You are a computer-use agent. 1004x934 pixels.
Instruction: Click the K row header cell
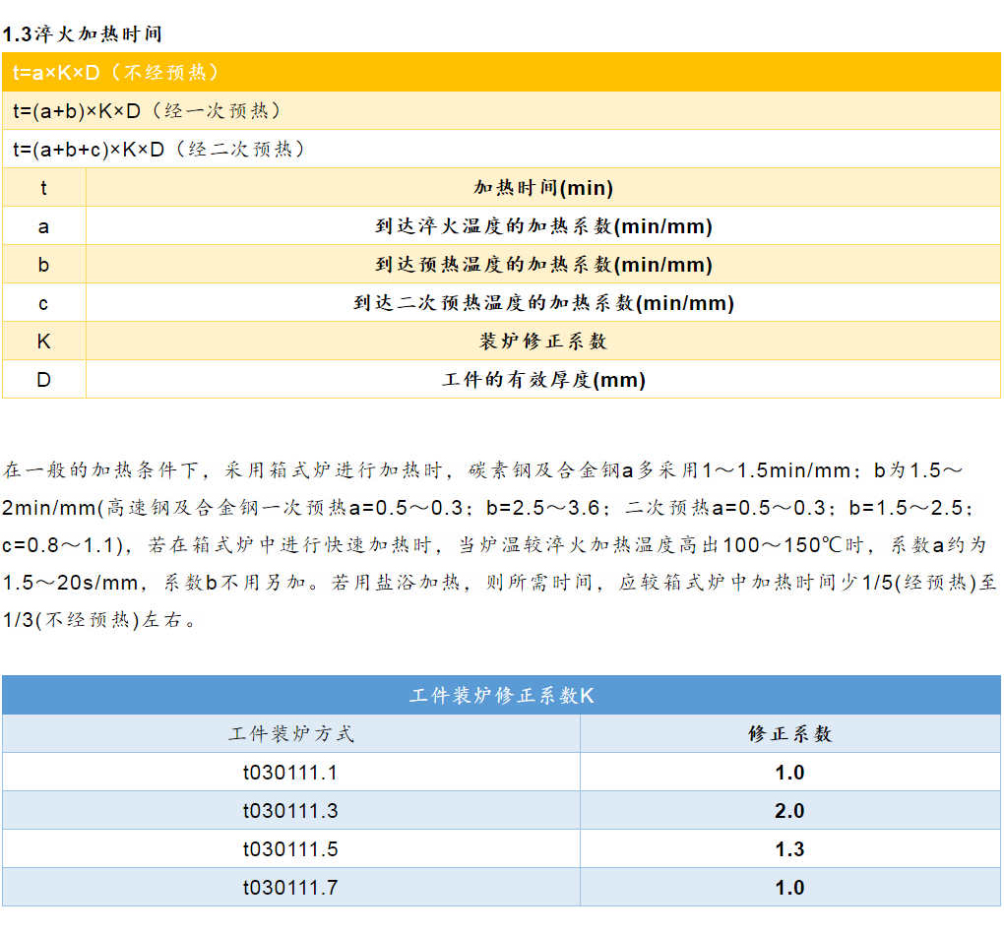pos(44,341)
